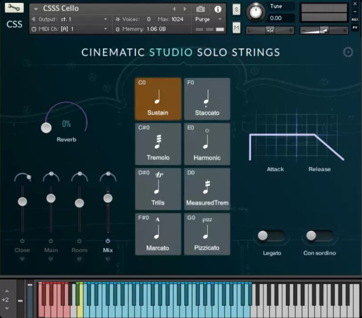The width and height of the screenshot is (362, 318).
Task: Solo the instrument with S button
Action: point(236,10)
